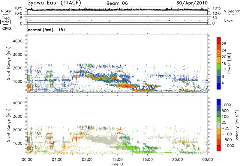Click the gray segment of the velocity colorbar

coord(219,125)
